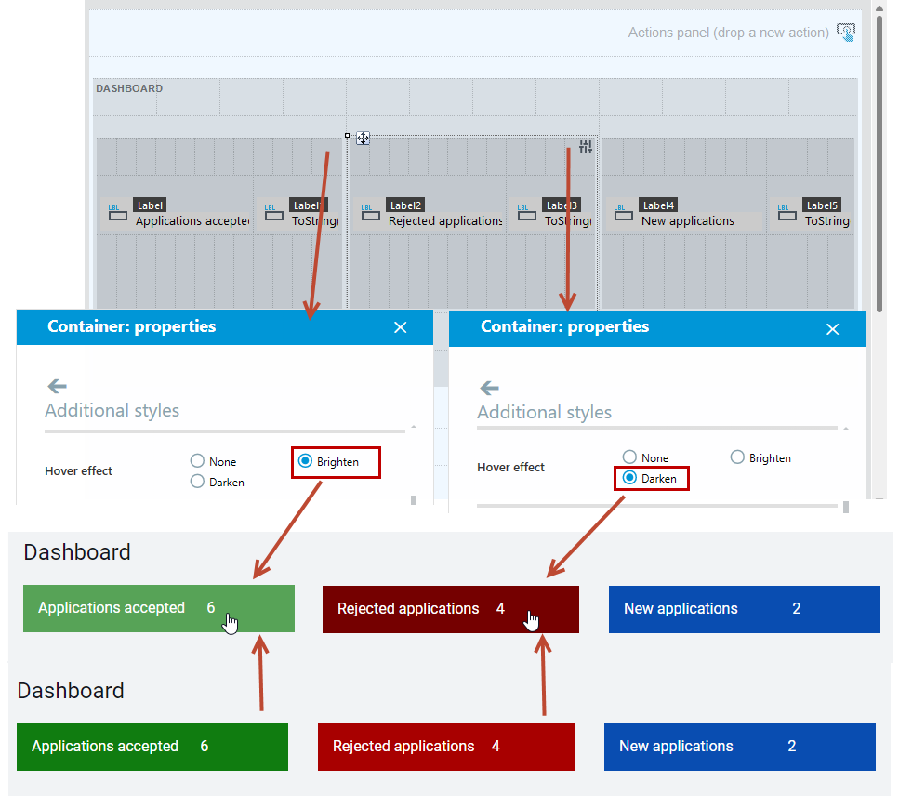Viewport: 899px width, 808px height.
Task: Collapse Additional styles in the Darken-selected panel
Action: coord(846,429)
